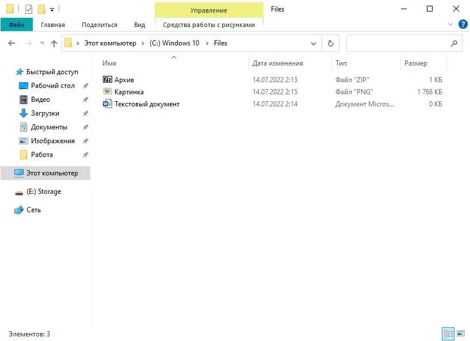Click the Properties checkmark icon in title bar
This screenshot has height=341, width=470.
29,9
